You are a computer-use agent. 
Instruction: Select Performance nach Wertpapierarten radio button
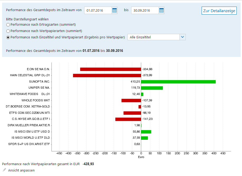tap(8, 31)
